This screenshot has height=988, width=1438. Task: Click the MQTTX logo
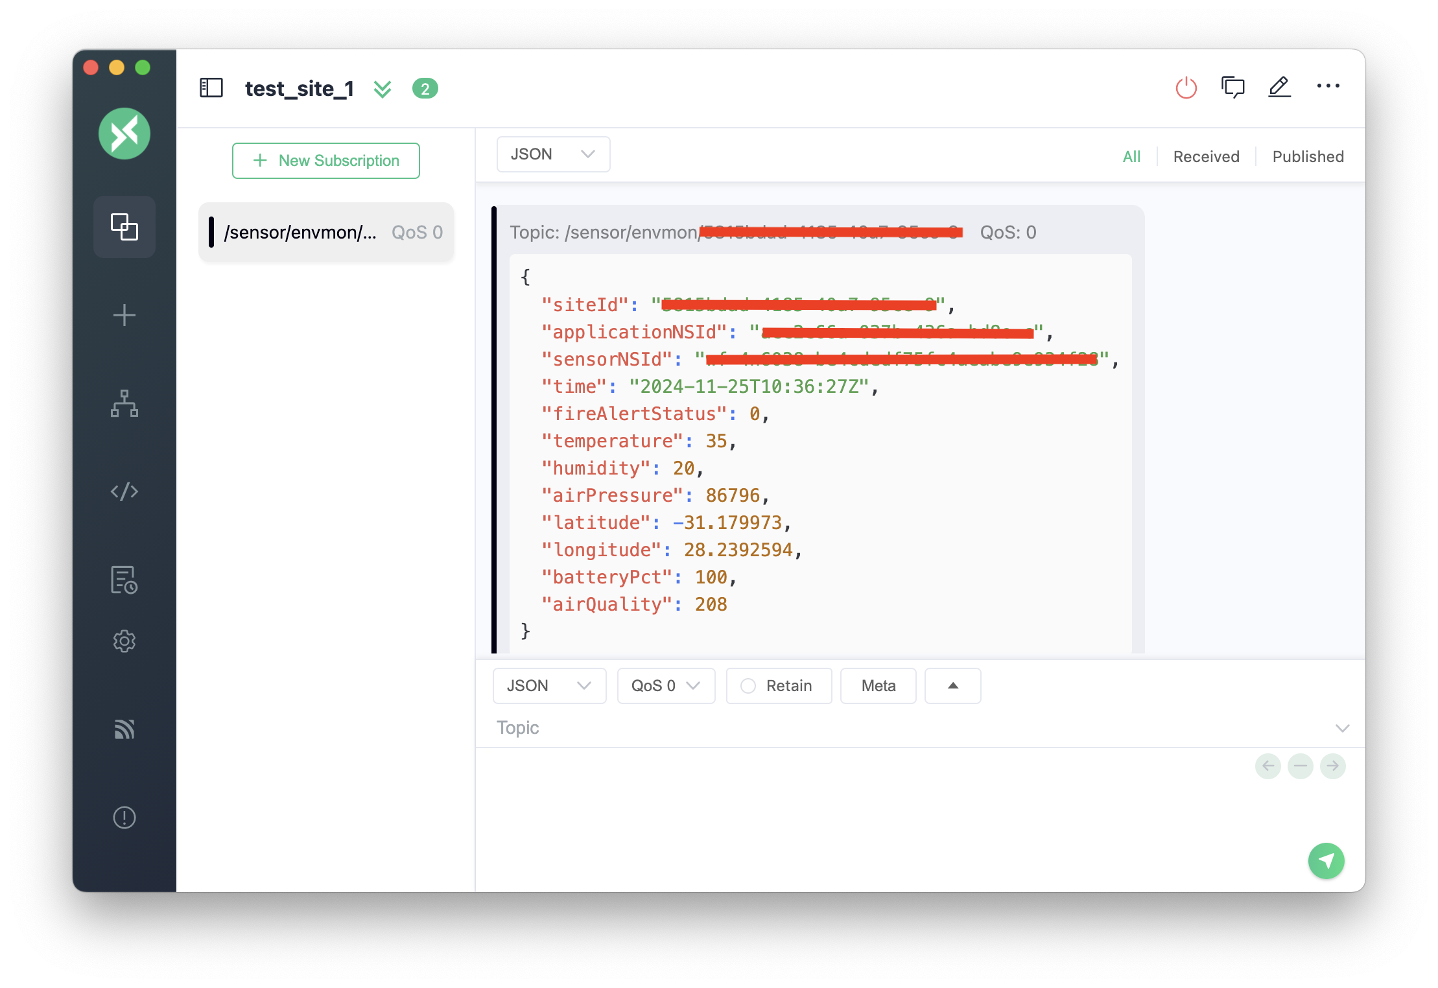point(124,134)
